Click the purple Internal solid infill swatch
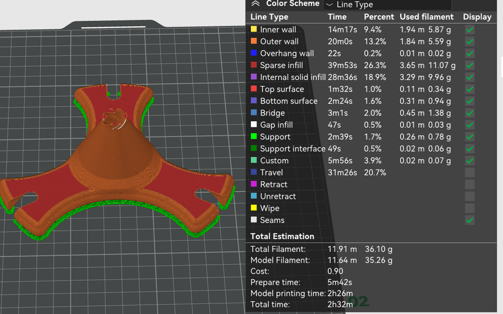The image size is (503, 314). click(x=254, y=77)
